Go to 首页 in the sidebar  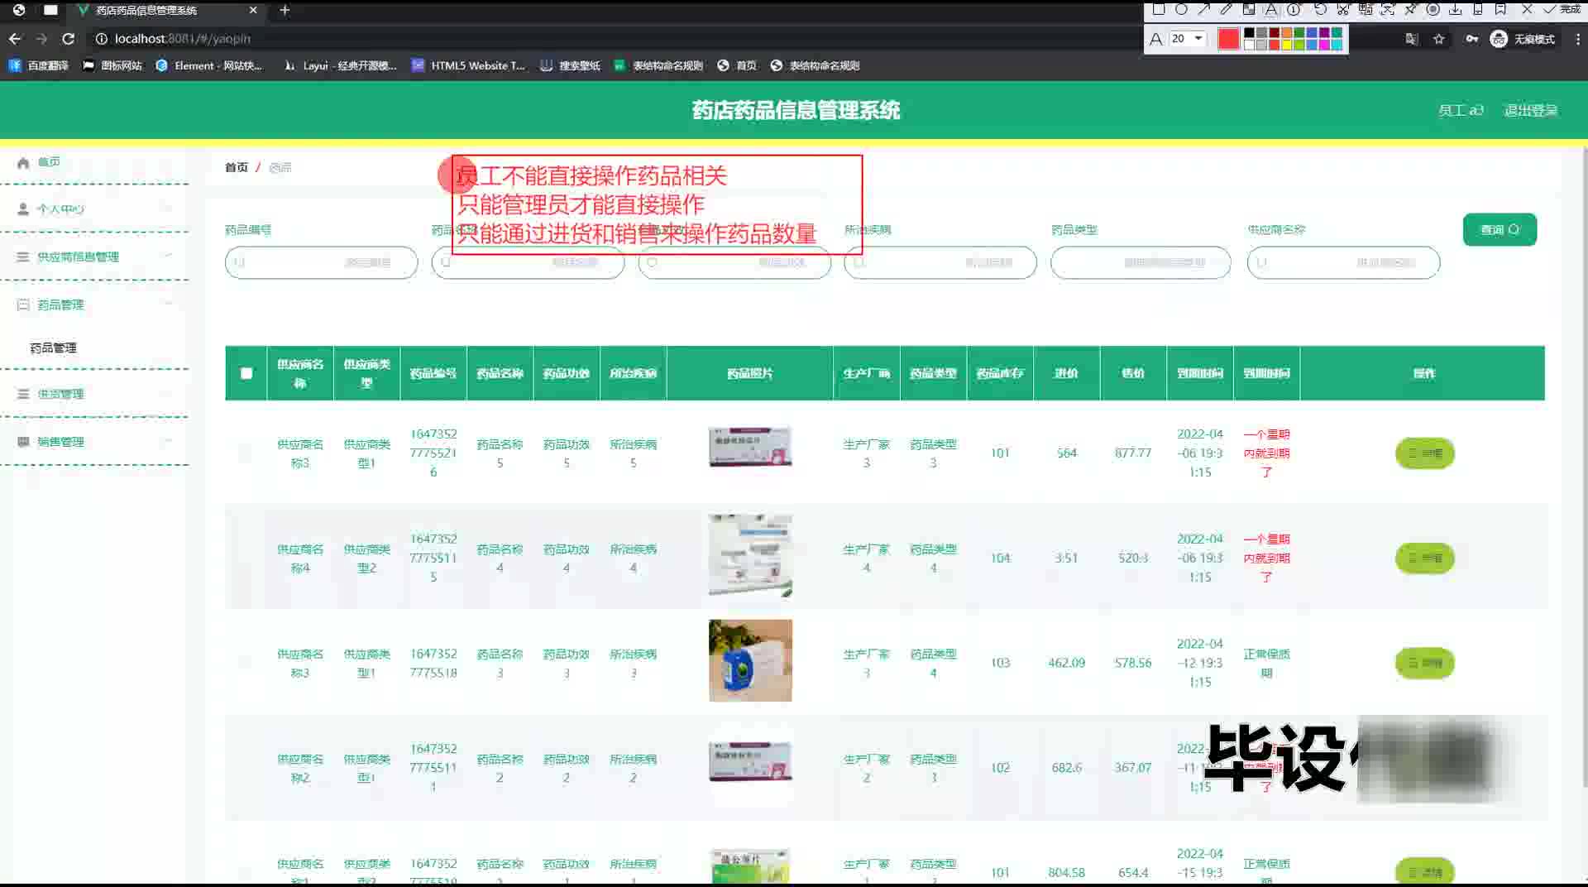49,162
